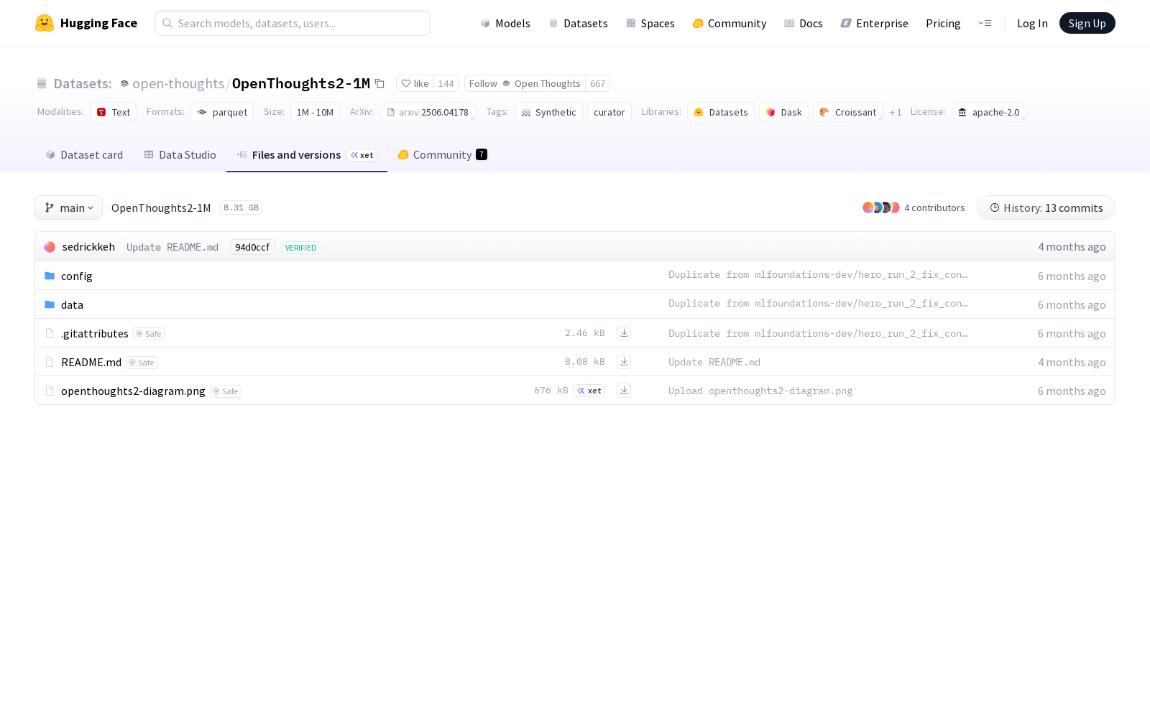Screen dimensions: 1150x718
Task: Click the openthoughts2-diagram.png file icon
Action: coord(50,391)
